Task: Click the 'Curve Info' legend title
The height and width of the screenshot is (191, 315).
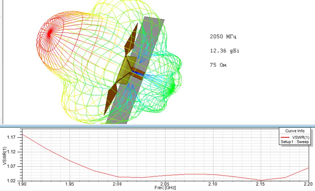Action: click(x=295, y=131)
